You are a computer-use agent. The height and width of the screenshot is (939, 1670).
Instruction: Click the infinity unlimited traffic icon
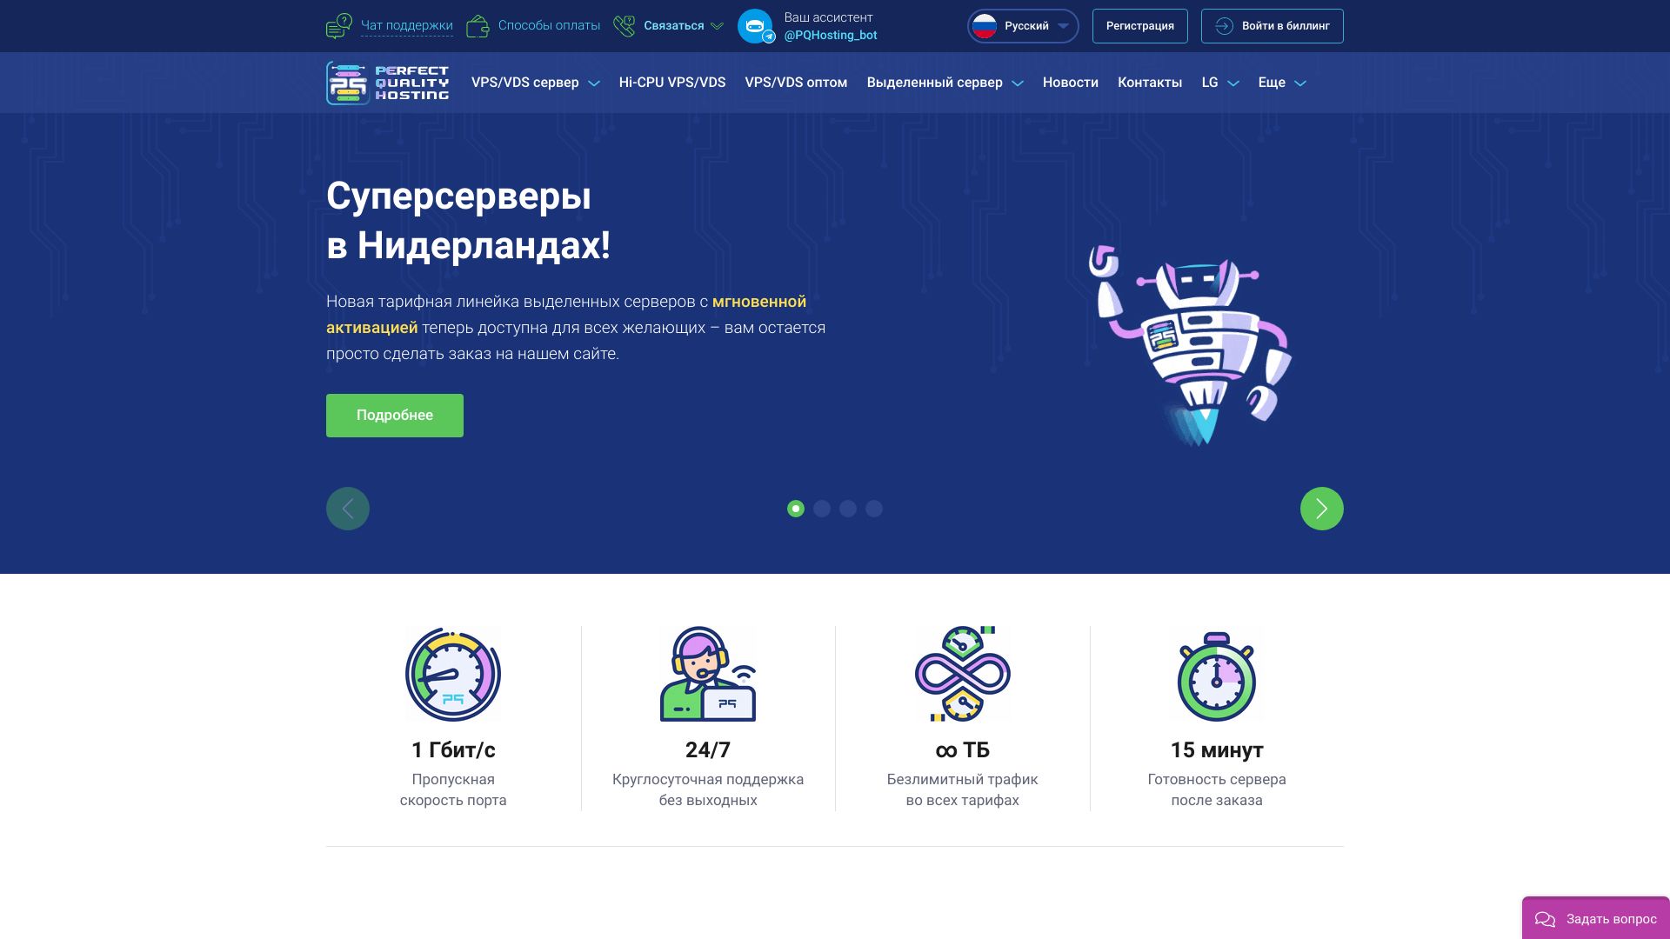(963, 674)
